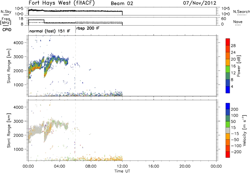Screen dimensions: 250x173
Task: Click the 'Freq. [MHz]' label
Action: pos(6,21)
